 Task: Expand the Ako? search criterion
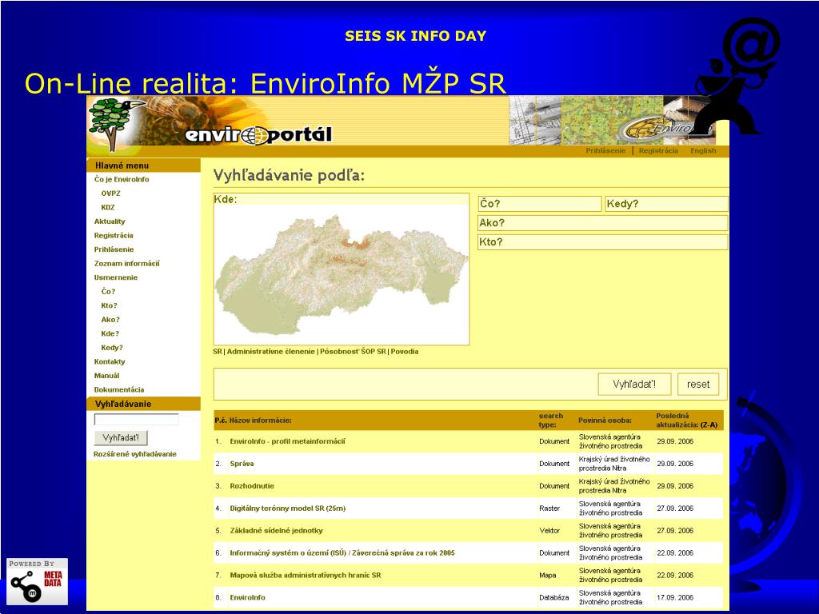[x=603, y=224]
